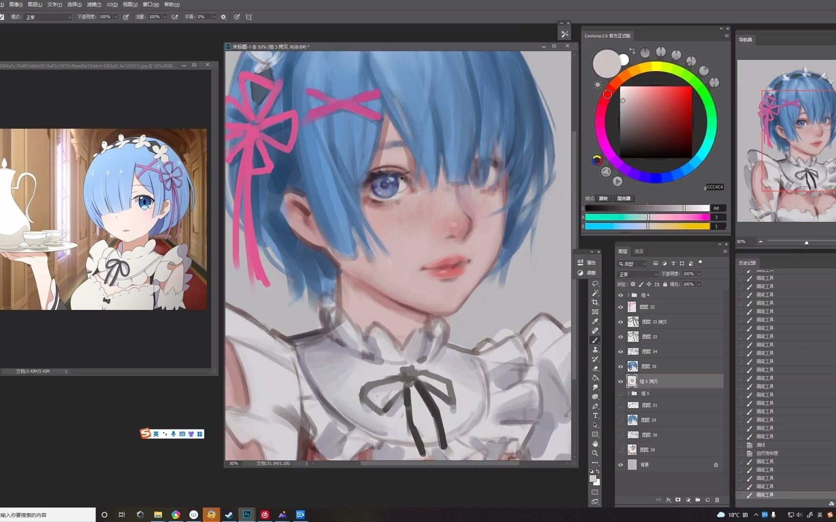Toggle airbrush build-up icon
Viewport: 836px width, 522px height.
tap(175, 17)
